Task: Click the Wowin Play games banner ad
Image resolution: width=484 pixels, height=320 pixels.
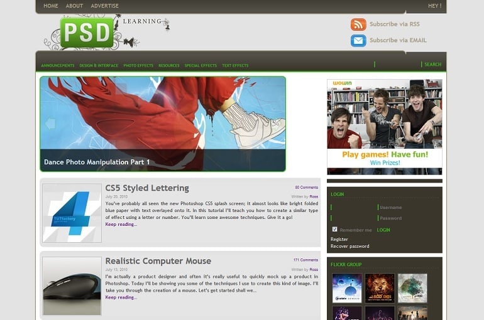Action: [384, 127]
